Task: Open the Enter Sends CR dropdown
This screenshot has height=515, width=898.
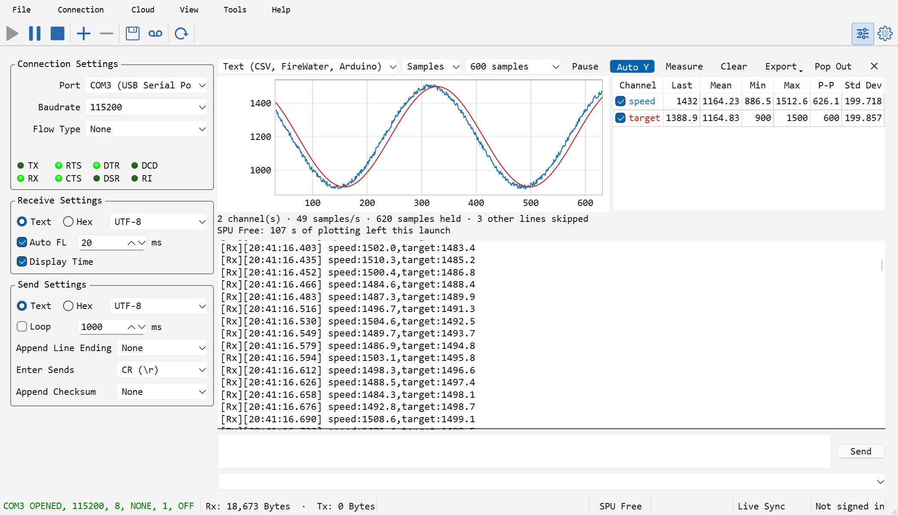Action: click(x=162, y=370)
